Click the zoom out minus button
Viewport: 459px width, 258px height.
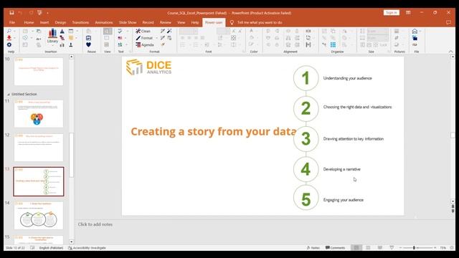(400, 248)
